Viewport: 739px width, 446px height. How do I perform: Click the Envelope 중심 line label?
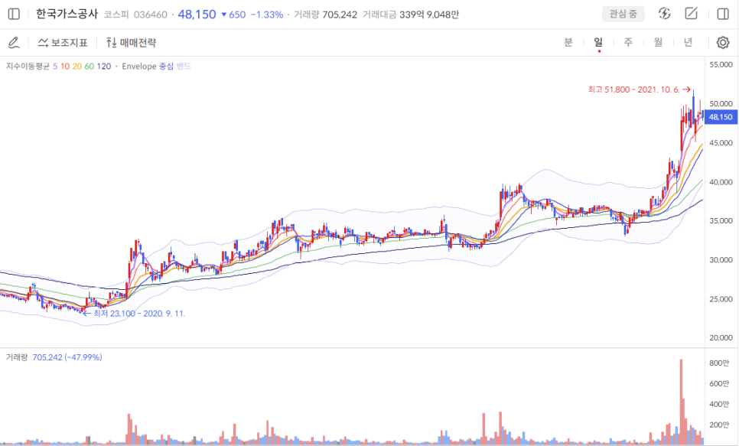[166, 67]
